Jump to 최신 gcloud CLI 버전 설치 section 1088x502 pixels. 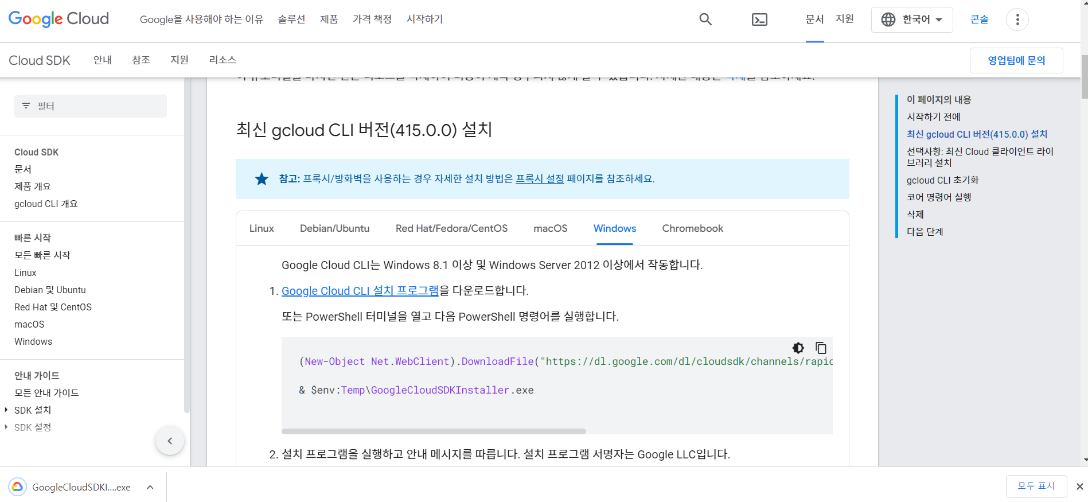[977, 134]
